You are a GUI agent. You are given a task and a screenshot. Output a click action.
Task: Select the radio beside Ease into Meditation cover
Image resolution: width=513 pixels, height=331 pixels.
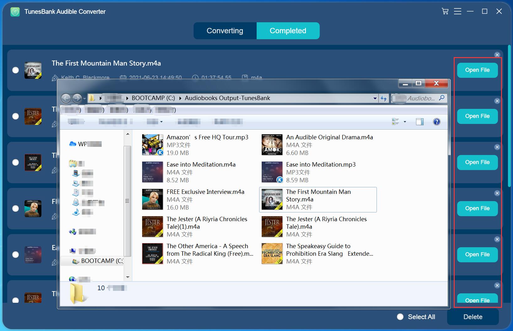(x=15, y=255)
